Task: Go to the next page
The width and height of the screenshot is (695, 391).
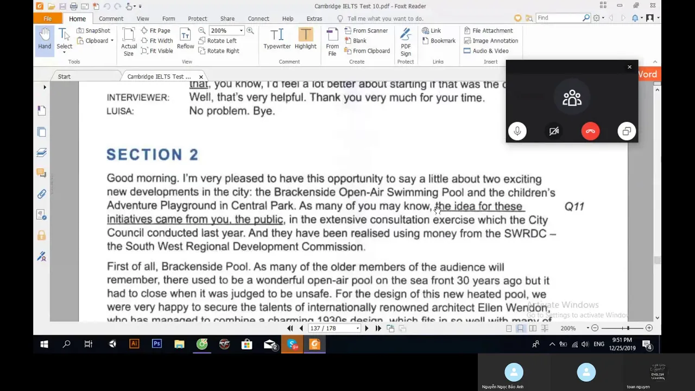Action: click(x=367, y=328)
